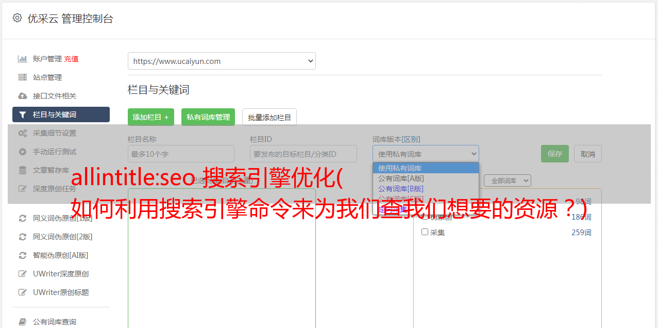Viewport: 658px width, 328px height.
Task: Click the refresh icon for 智能伪原创[AI版]
Action: point(22,255)
